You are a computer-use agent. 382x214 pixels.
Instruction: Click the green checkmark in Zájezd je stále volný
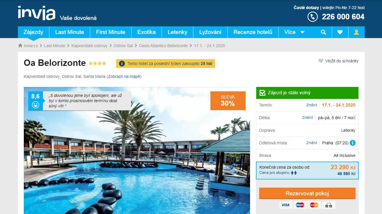pyautogui.click(x=262, y=93)
